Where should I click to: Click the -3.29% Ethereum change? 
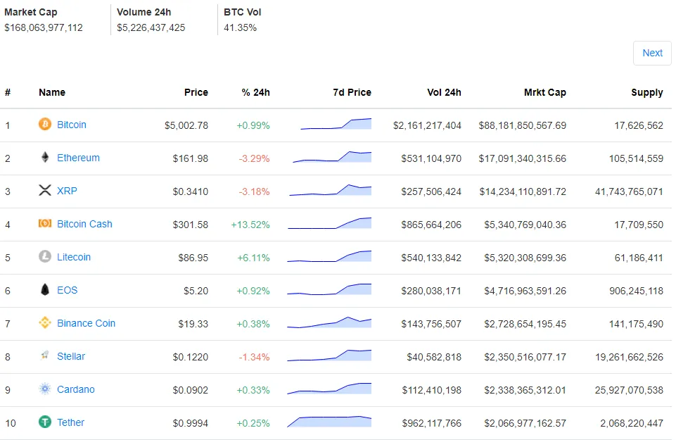pyautogui.click(x=255, y=158)
